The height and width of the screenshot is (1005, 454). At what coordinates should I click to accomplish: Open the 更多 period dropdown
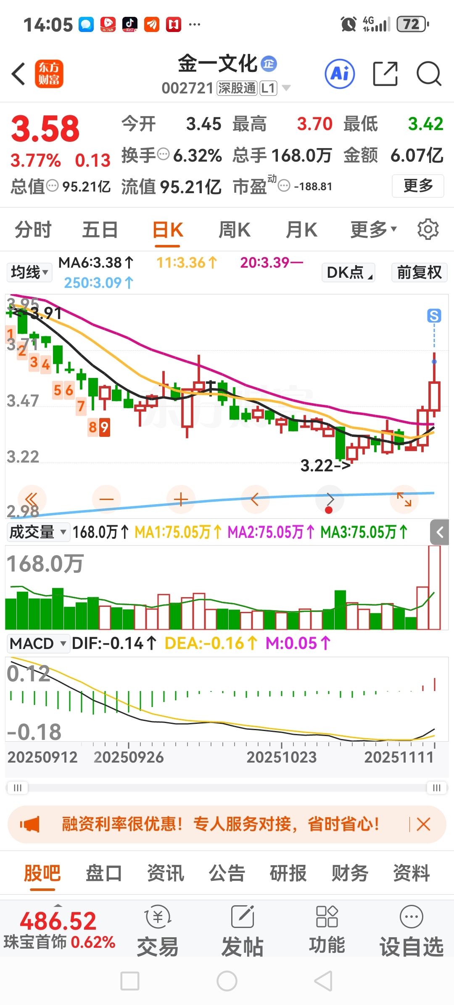click(374, 230)
